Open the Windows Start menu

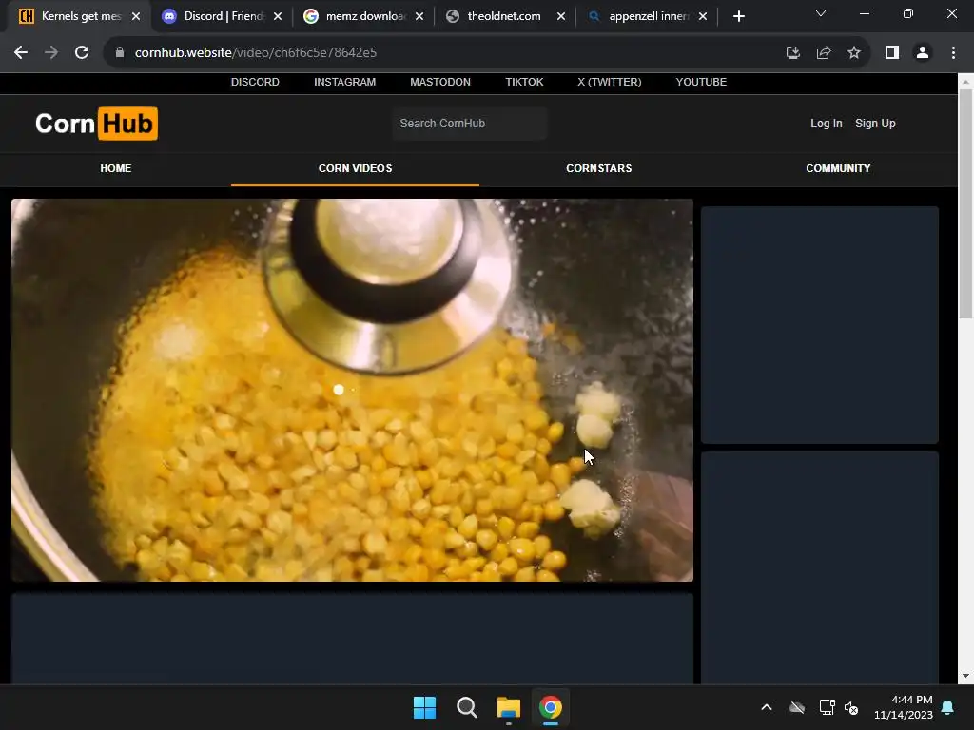(425, 707)
